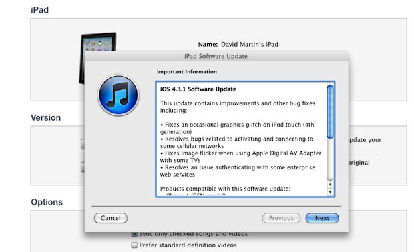The height and width of the screenshot is (252, 414).
Task: Click the scroll down arrow in notes
Action: point(330,192)
